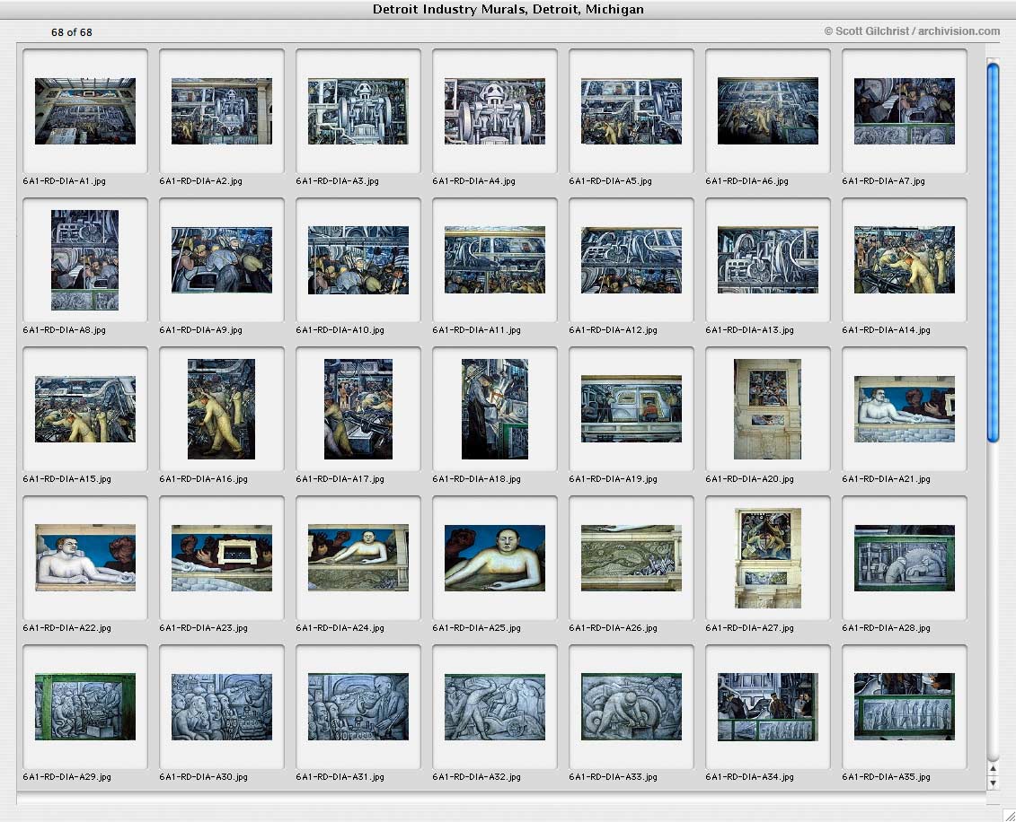Select image 6A1-RD-DIA-A5.jpg
Screen dimensions: 1016x822
(x=632, y=111)
